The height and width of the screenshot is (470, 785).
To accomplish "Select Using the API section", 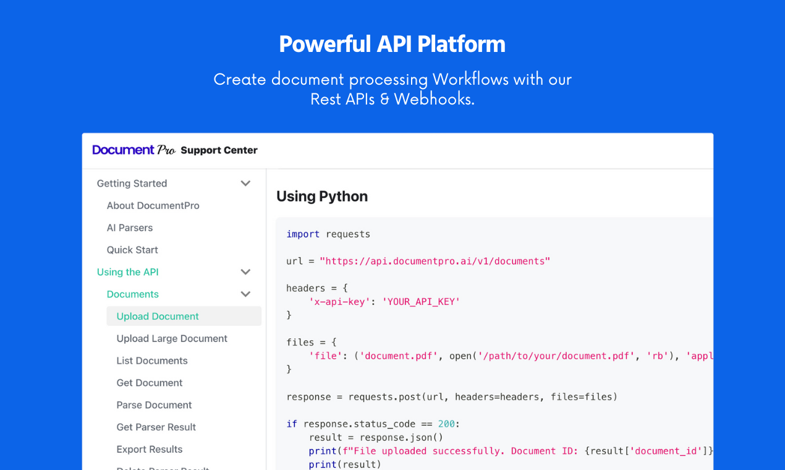I will coord(128,272).
